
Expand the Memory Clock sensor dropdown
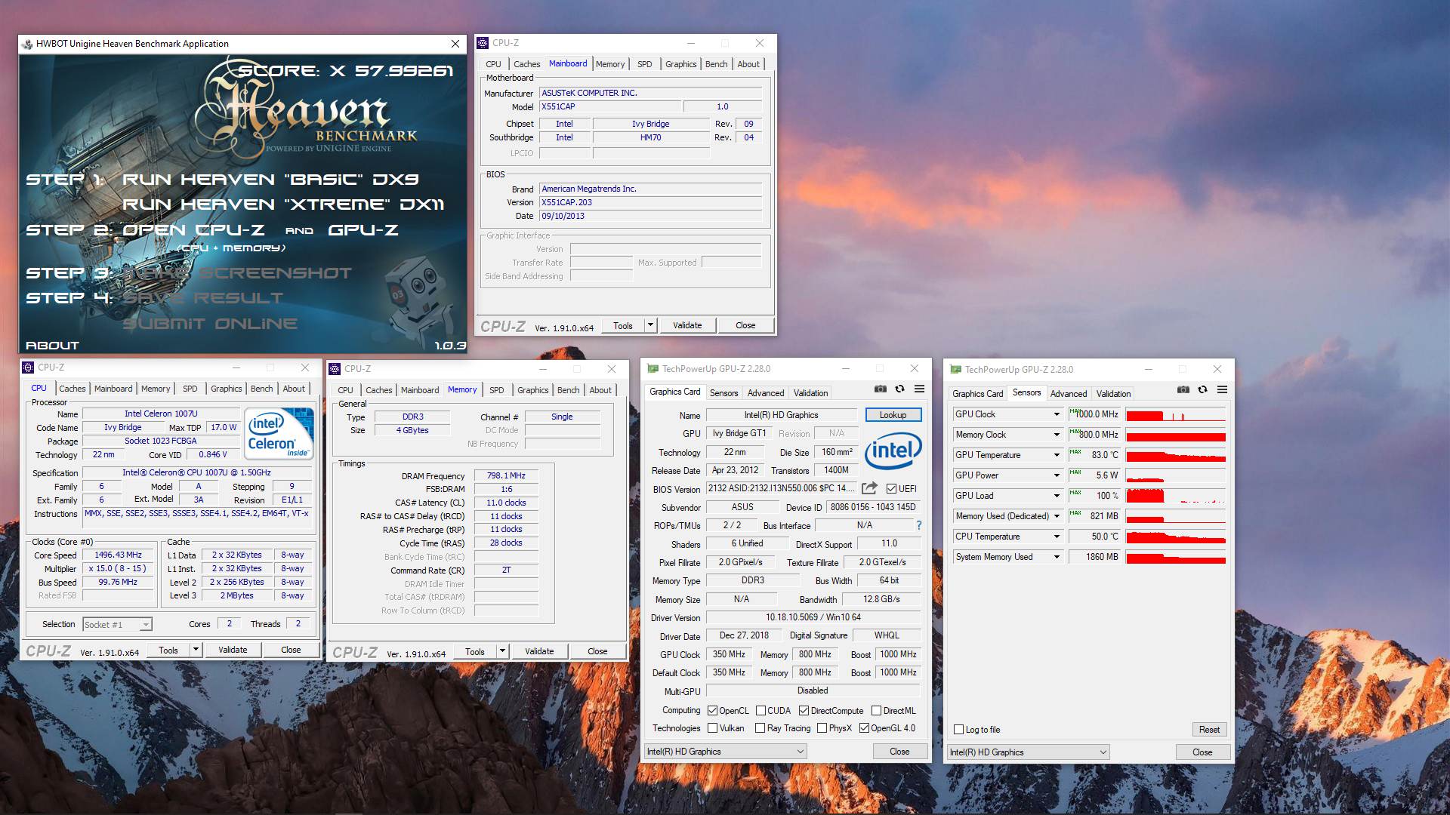click(x=1057, y=435)
